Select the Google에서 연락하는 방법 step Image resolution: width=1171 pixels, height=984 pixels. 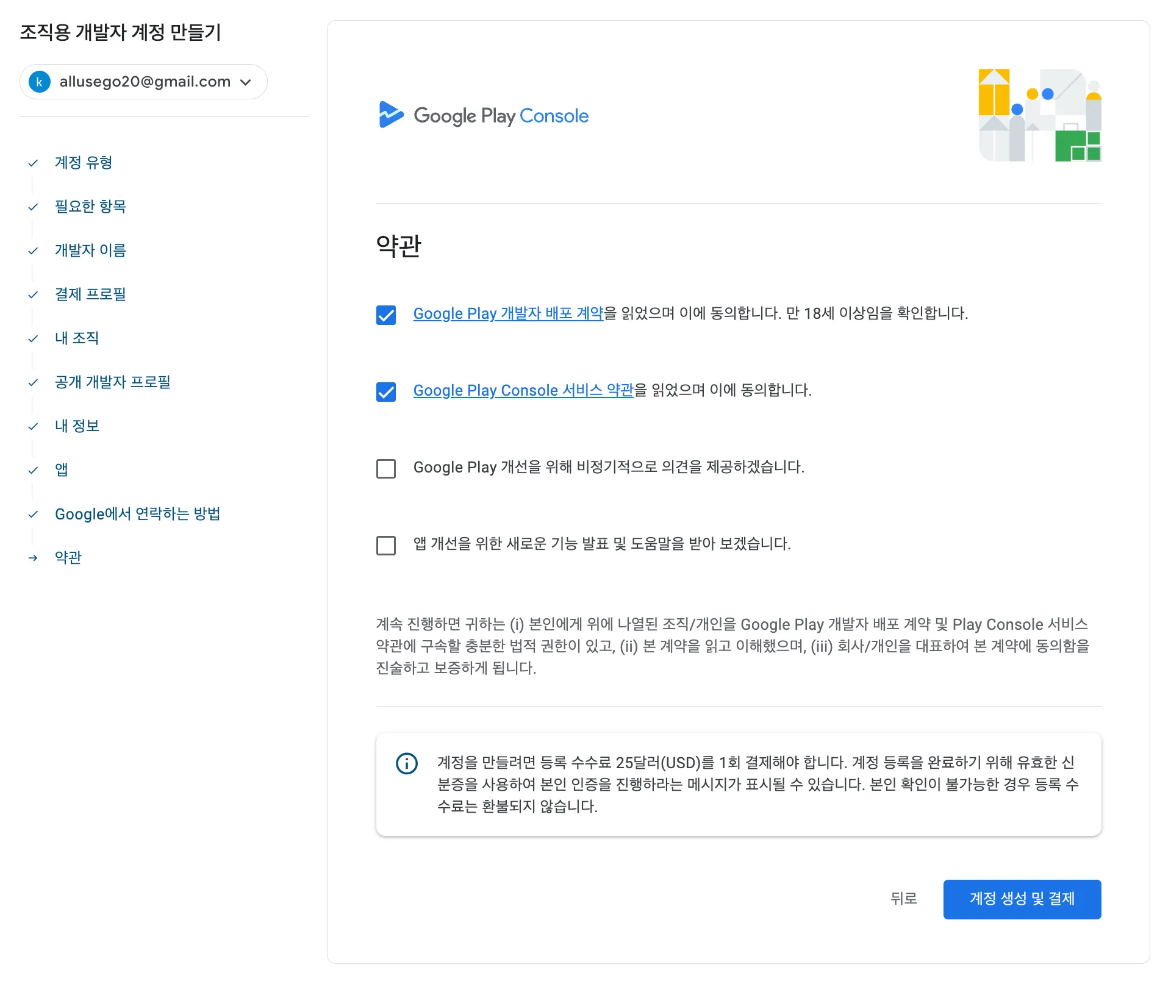[x=137, y=514]
